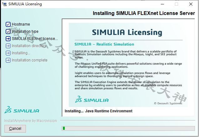Click the Installation directory arrow icon
199x137 pixels.
(x=8, y=46)
